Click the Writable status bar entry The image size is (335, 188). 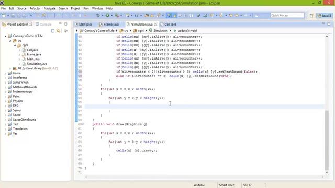199,185
